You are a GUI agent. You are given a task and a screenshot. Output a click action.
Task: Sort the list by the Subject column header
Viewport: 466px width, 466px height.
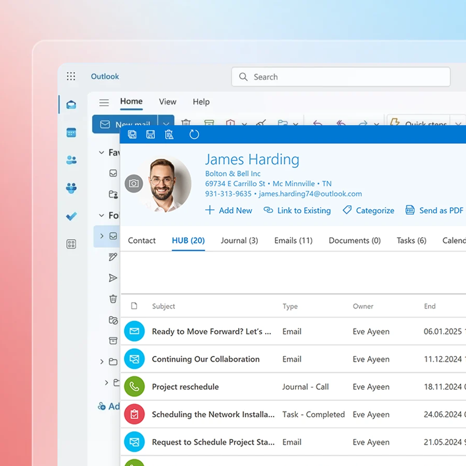pos(164,306)
